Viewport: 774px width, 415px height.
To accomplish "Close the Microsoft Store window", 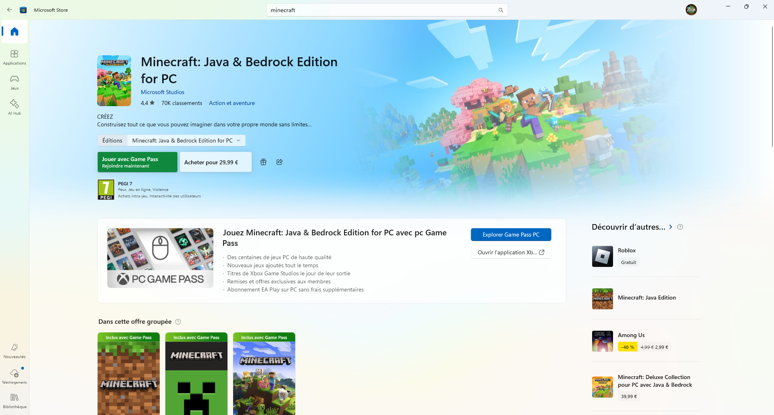I will 765,6.
